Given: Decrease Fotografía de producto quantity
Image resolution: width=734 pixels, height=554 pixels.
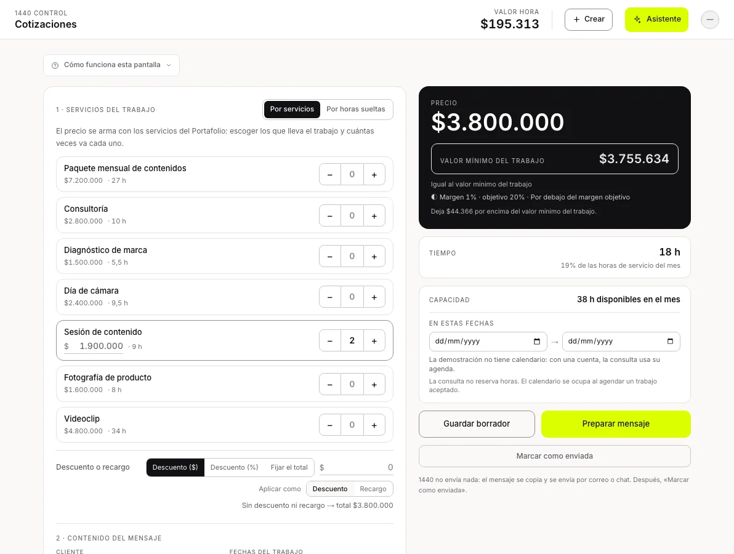Looking at the screenshot, I should pyautogui.click(x=330, y=385).
